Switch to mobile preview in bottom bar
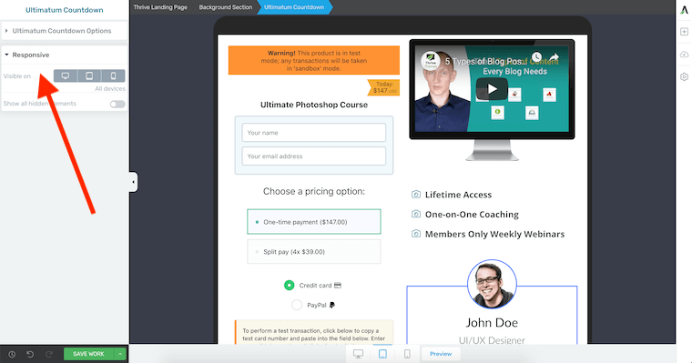Image resolution: width=692 pixels, height=363 pixels. 407,354
